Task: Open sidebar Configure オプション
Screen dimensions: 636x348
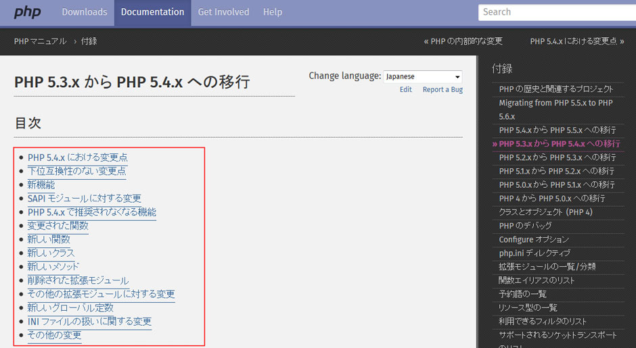Action: pos(534,239)
